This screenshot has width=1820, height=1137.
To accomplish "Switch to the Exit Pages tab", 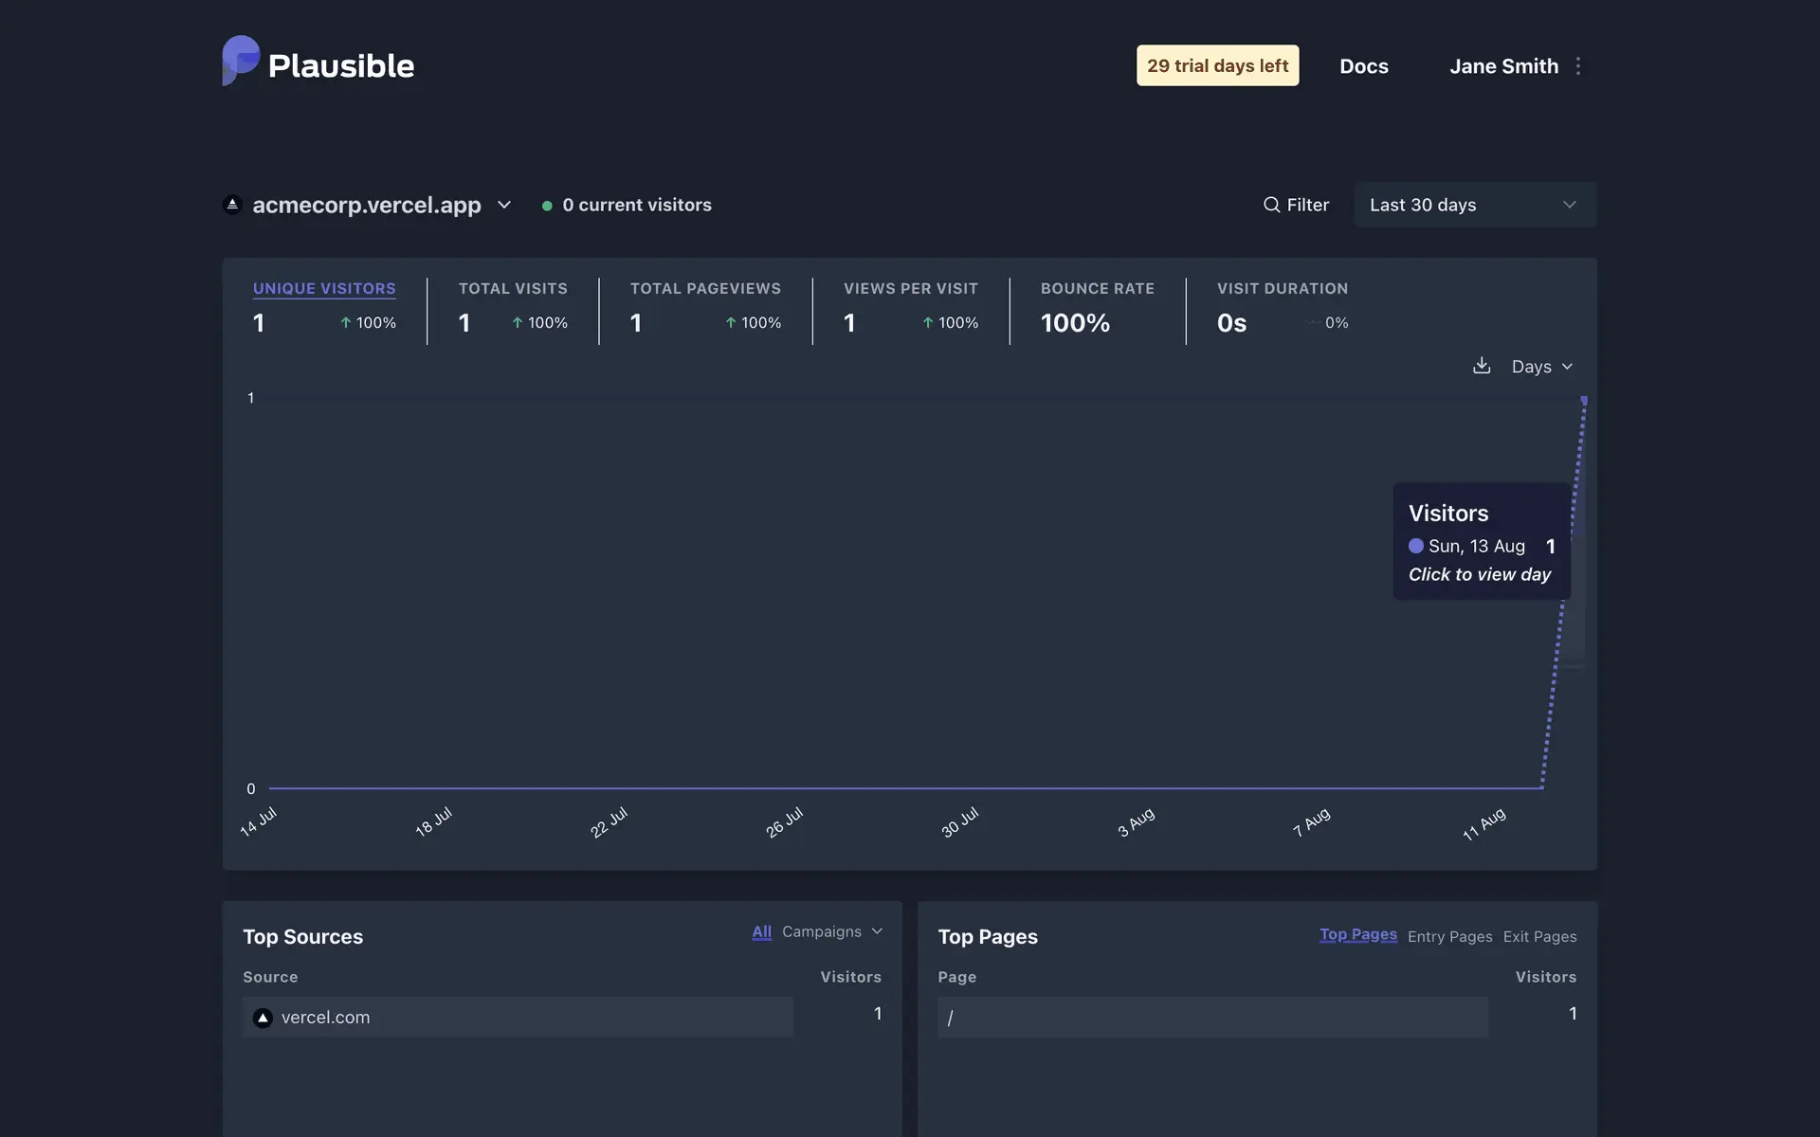I will point(1539,936).
